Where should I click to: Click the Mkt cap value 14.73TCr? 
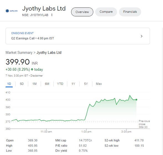[85, 140]
